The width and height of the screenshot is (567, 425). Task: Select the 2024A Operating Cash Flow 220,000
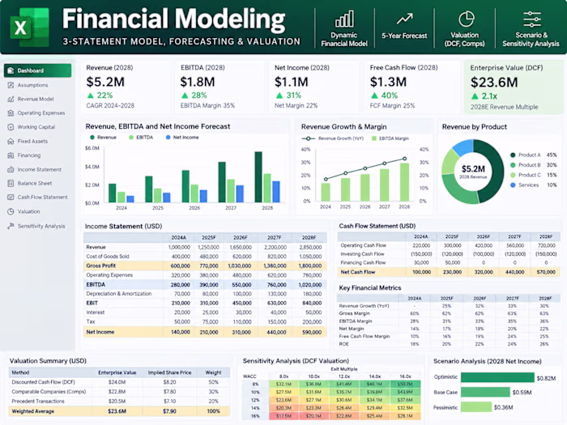point(421,245)
